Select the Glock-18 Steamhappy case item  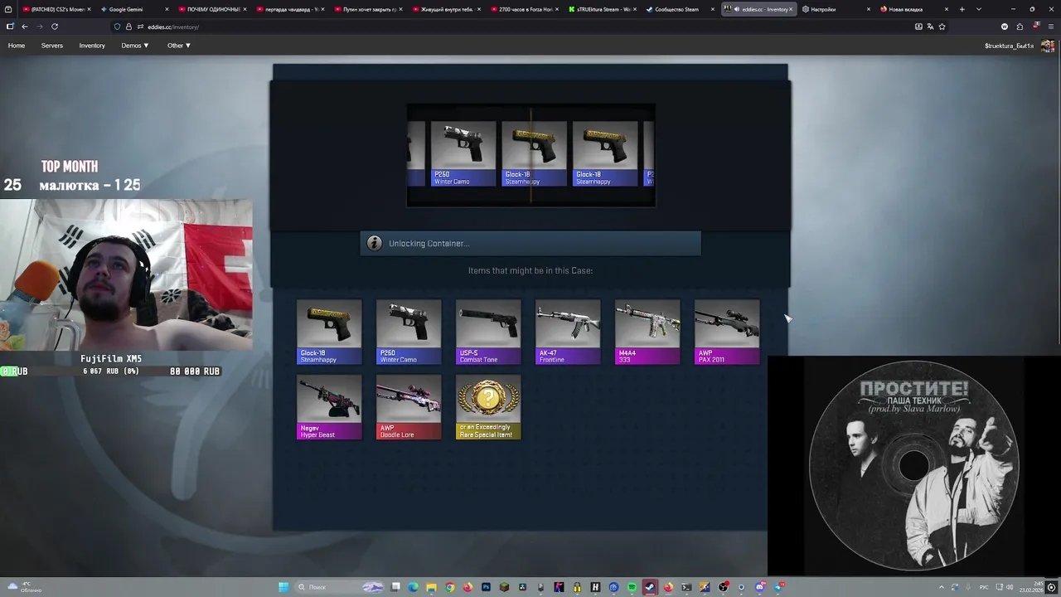click(329, 332)
